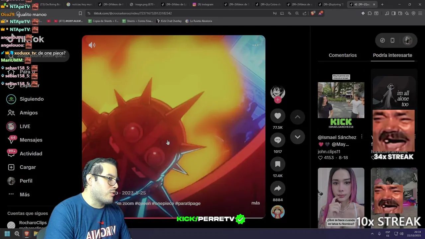Screen dimensions: 425x239
Task: Open the 'Copia de Sheets' bookmark
Action: pyautogui.click(x=103, y=21)
